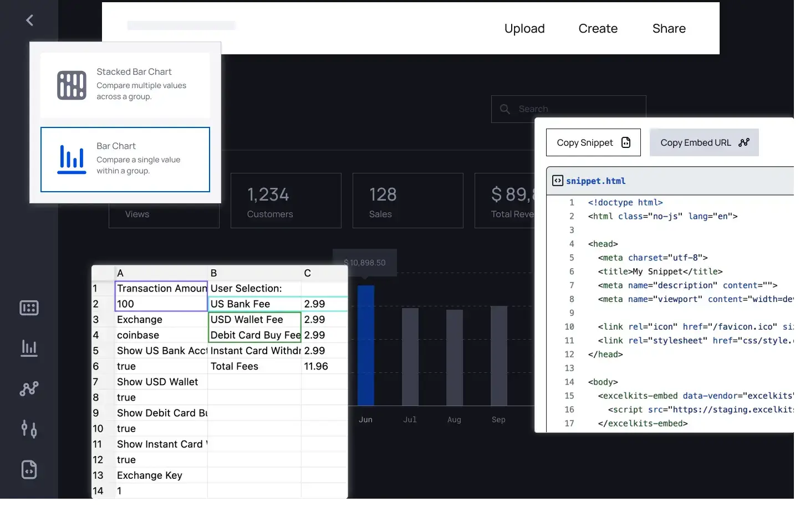Click the gray Jul bar in chart

410,357
